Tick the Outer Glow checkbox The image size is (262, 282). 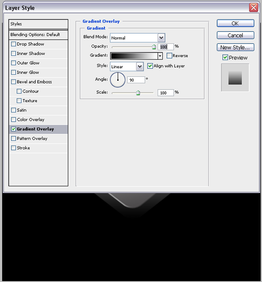tap(14, 63)
